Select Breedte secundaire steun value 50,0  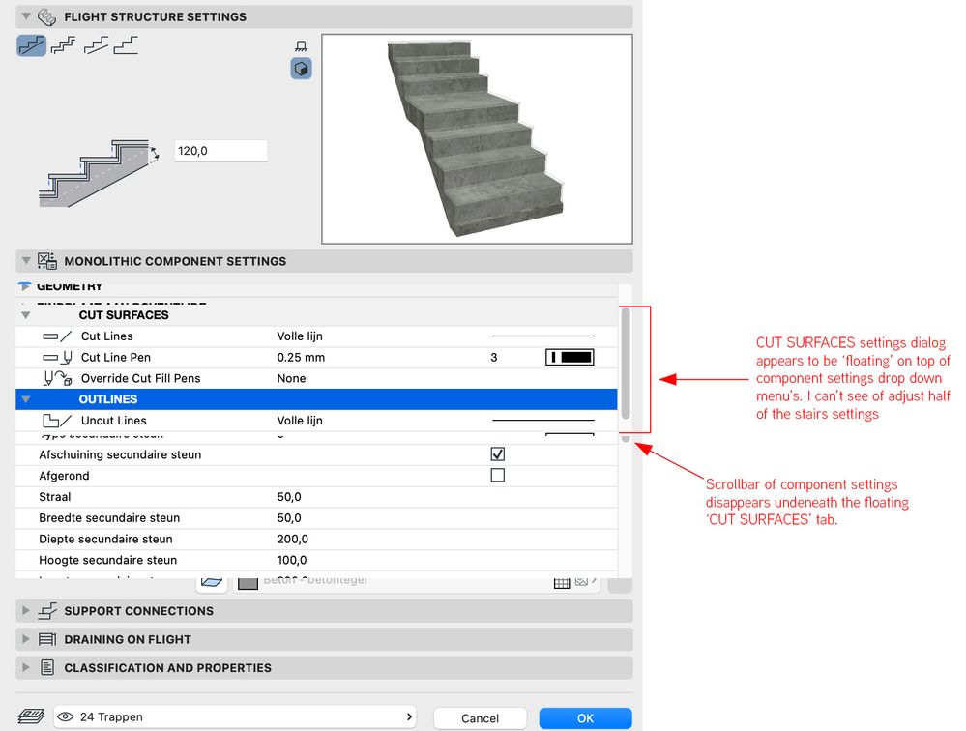click(289, 518)
